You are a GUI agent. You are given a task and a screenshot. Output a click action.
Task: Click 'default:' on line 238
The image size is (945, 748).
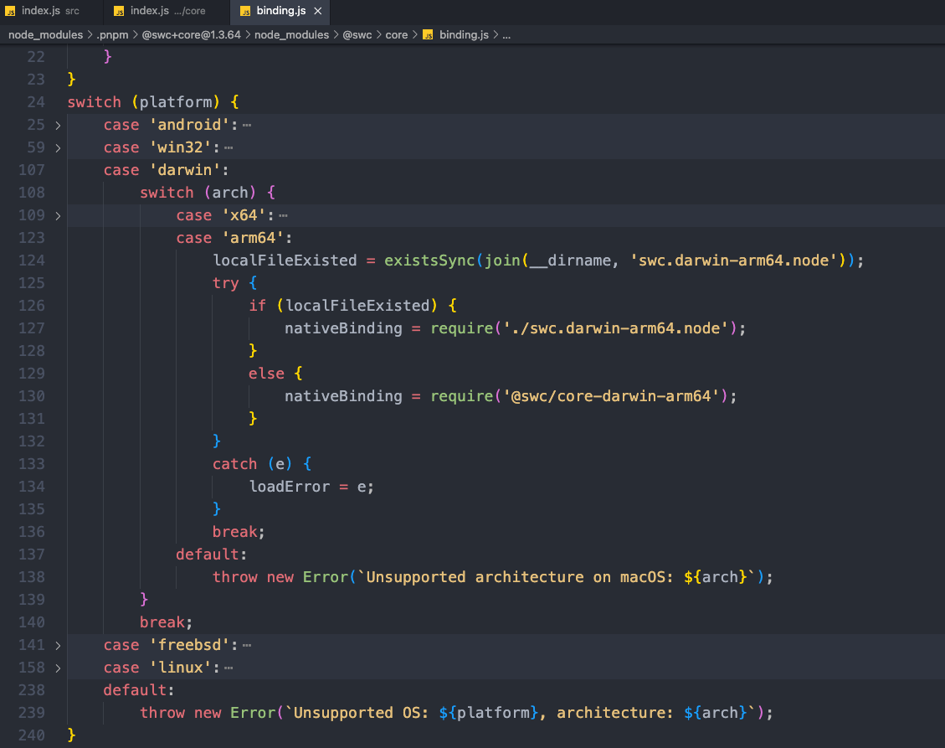(139, 690)
